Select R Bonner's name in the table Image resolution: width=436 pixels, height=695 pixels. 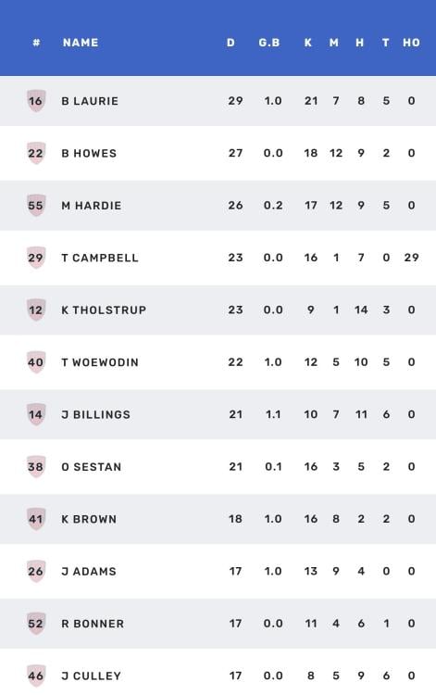93,624
